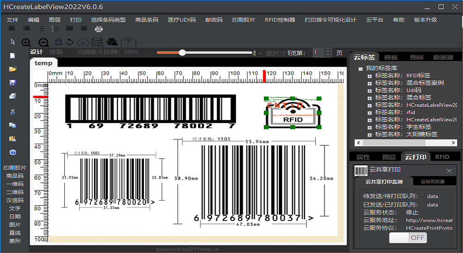Click the zoom ratio slider handle
The image size is (463, 253).
tap(182, 53)
